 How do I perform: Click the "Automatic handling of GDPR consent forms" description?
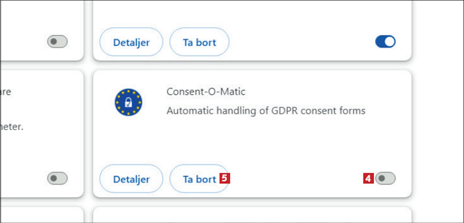pos(266,110)
